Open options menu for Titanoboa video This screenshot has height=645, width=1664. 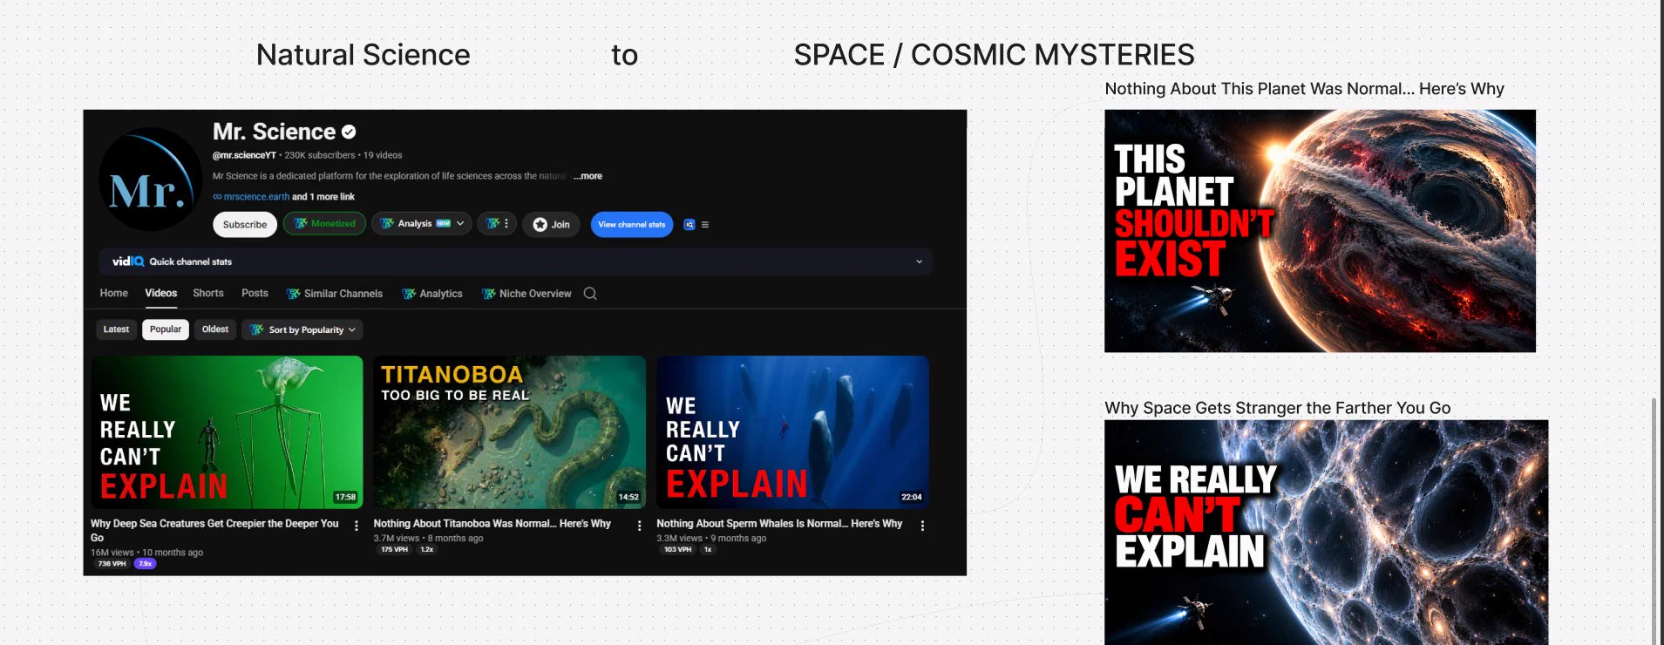pos(640,526)
